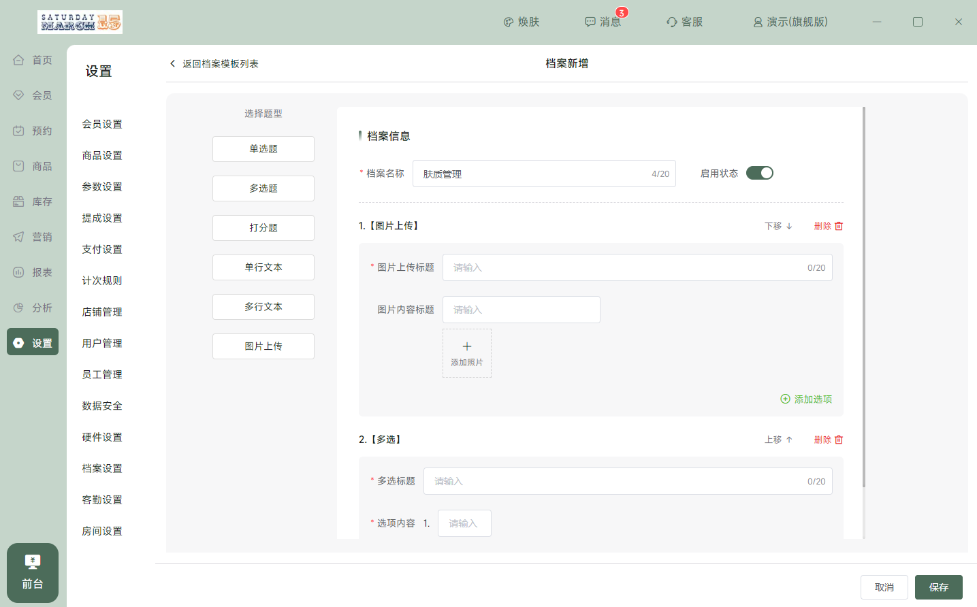Toggle the 启用状态 switch off

[x=759, y=173]
